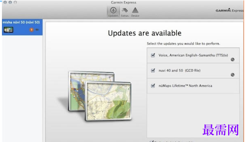Click the close window button
Image resolution: width=246 pixels, height=142 pixels.
(x=5, y=2)
